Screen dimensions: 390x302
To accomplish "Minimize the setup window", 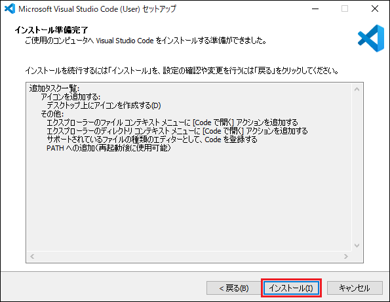I will [315, 9].
